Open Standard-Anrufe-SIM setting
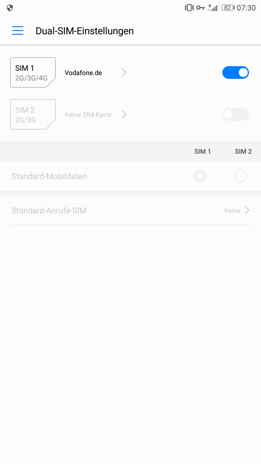Screen dimensions: 261x464 click(130, 211)
